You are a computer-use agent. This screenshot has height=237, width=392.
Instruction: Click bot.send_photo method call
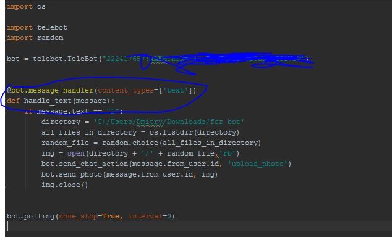pyautogui.click(x=72, y=174)
